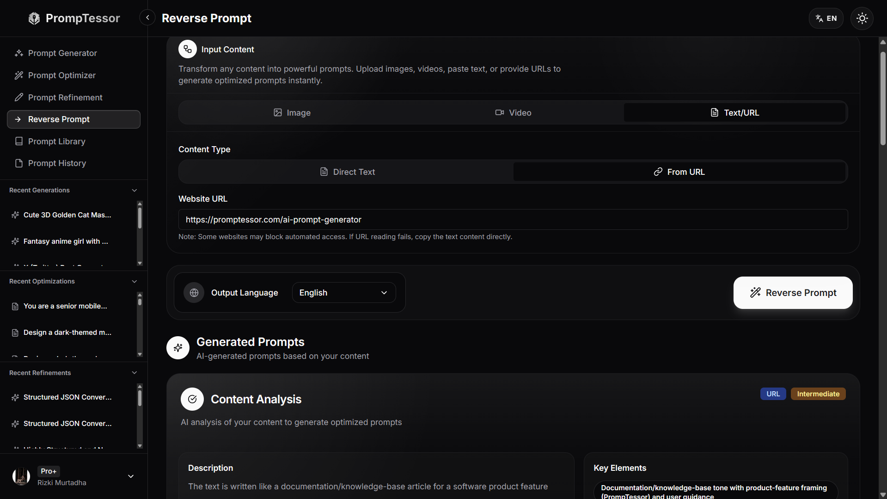The height and width of the screenshot is (499, 887).
Task: Select Reverse Prompt in the sidebar
Action: point(73,119)
